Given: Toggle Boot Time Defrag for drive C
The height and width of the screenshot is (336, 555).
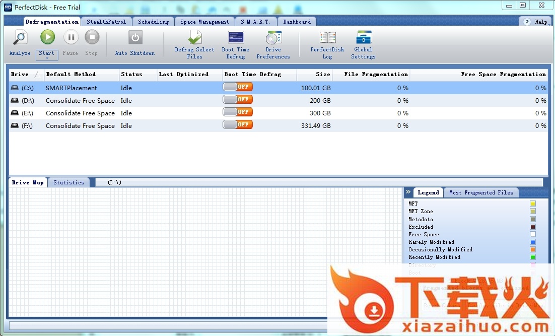Looking at the screenshot, I should (x=238, y=87).
